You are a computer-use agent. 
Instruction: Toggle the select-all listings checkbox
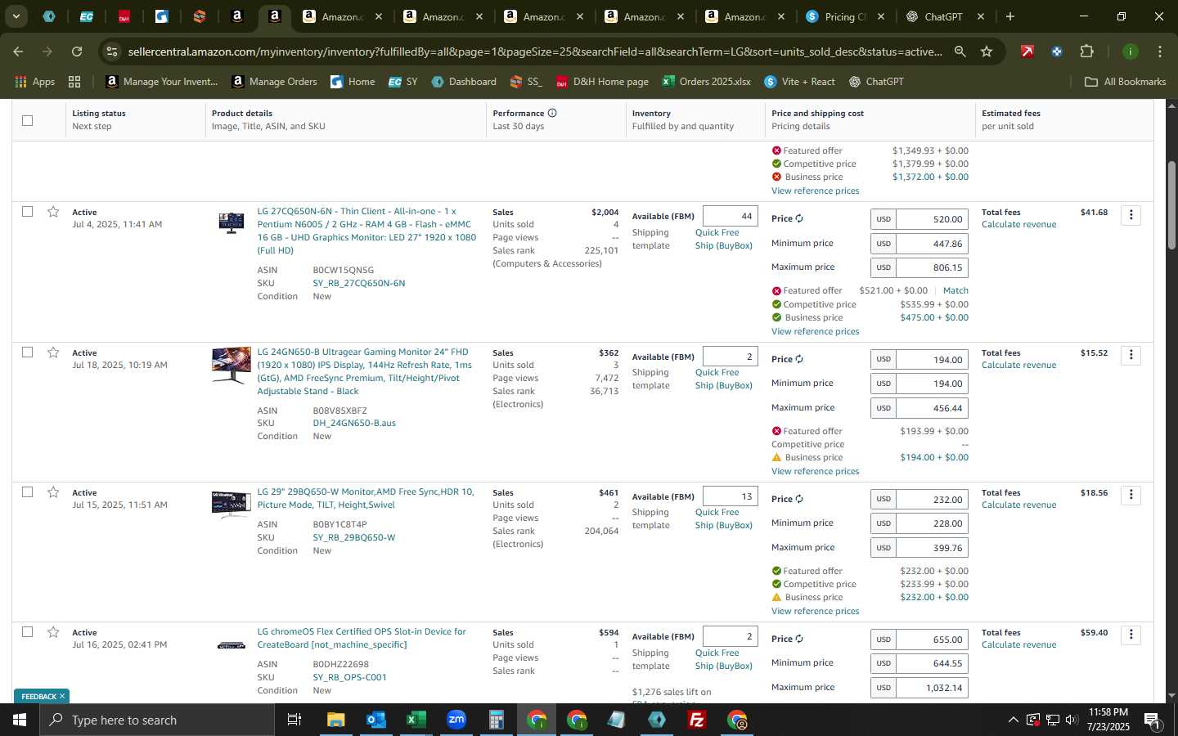click(x=28, y=120)
